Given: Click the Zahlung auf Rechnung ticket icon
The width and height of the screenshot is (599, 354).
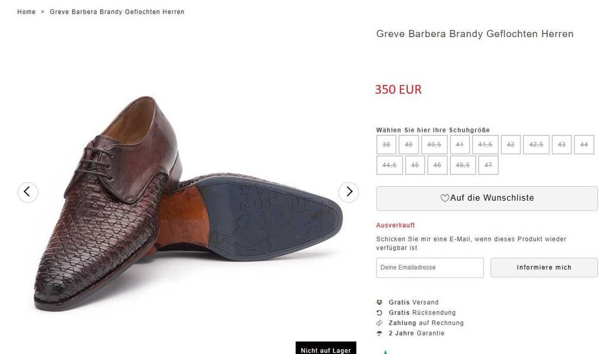Looking at the screenshot, I should [379, 323].
